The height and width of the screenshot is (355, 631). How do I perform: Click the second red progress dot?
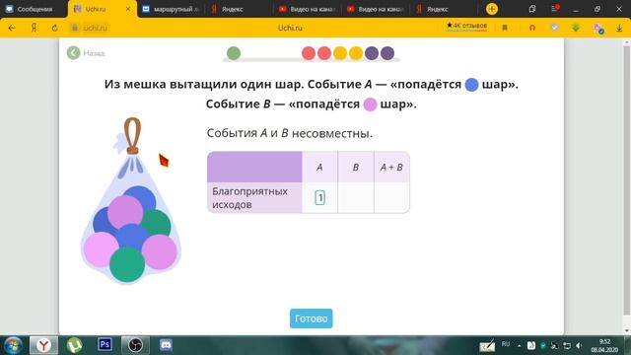[324, 53]
